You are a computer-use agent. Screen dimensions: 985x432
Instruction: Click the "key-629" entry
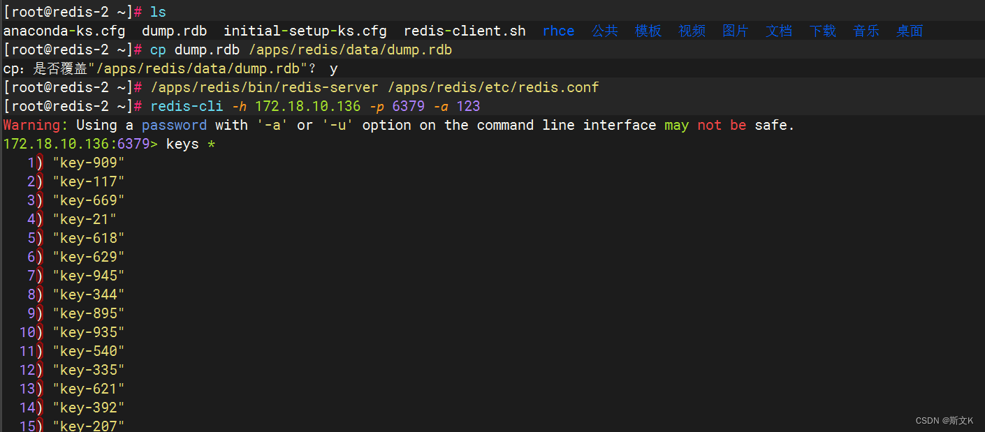pos(89,257)
